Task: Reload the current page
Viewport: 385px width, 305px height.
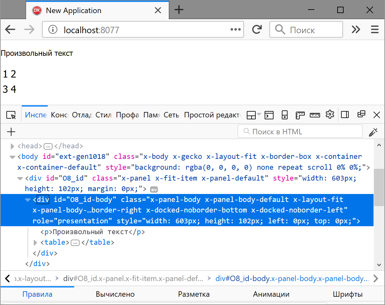Action: [x=257, y=30]
